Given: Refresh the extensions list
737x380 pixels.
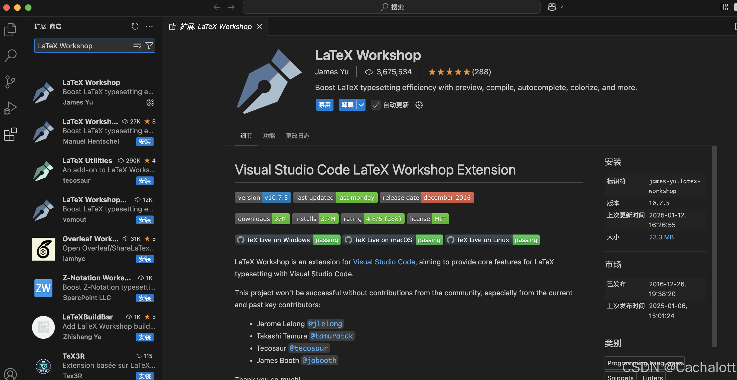Looking at the screenshot, I should 135,26.
